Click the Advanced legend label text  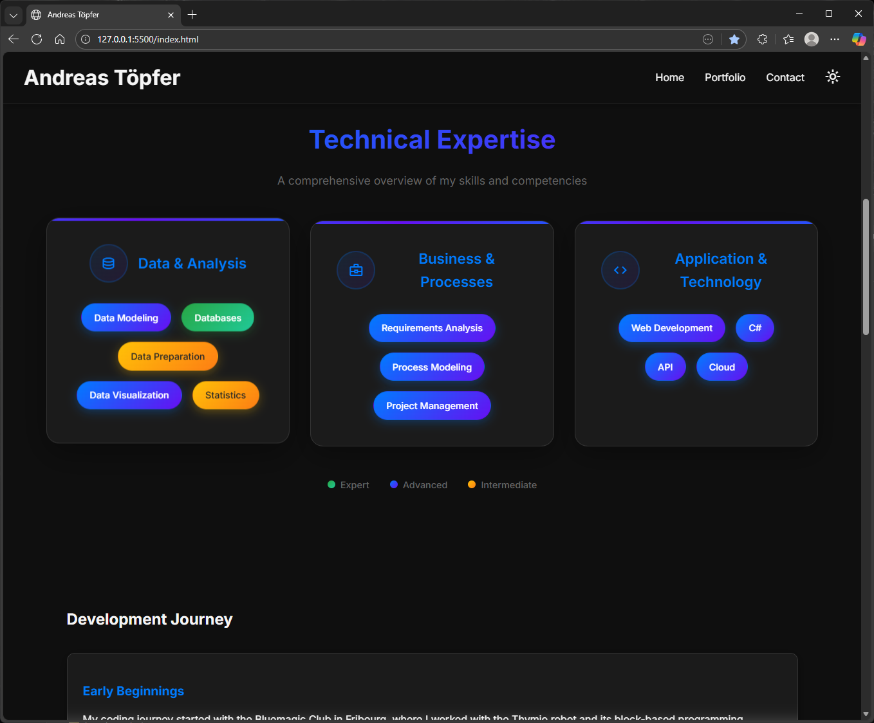point(425,485)
